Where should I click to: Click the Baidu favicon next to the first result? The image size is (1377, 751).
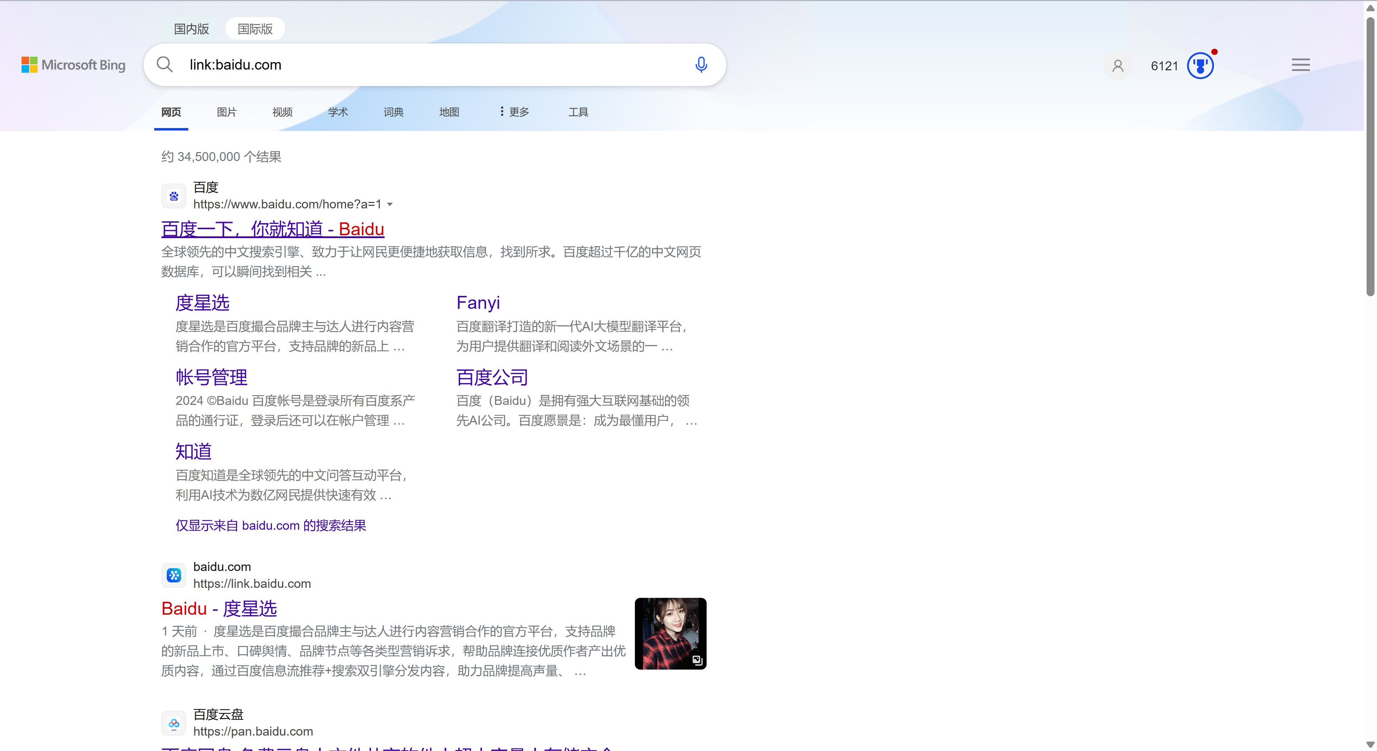[x=173, y=195]
